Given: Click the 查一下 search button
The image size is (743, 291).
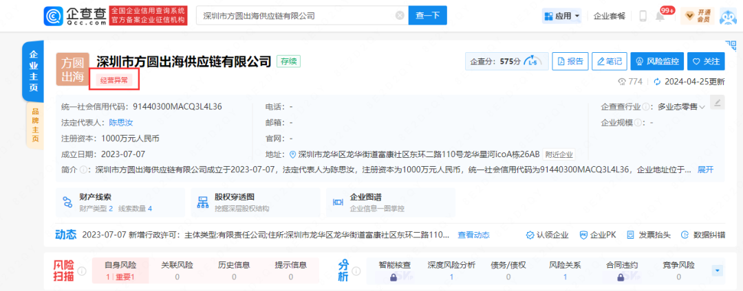Looking at the screenshot, I should [x=427, y=16].
